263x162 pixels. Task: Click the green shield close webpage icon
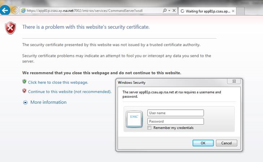pos(24,82)
